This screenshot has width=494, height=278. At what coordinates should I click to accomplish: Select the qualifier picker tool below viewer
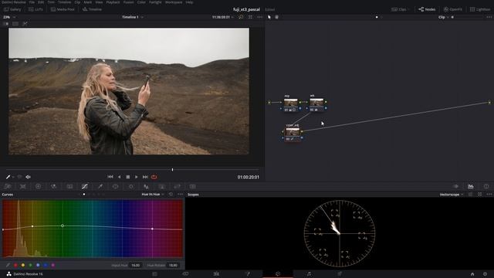pyautogui.click(x=8, y=177)
